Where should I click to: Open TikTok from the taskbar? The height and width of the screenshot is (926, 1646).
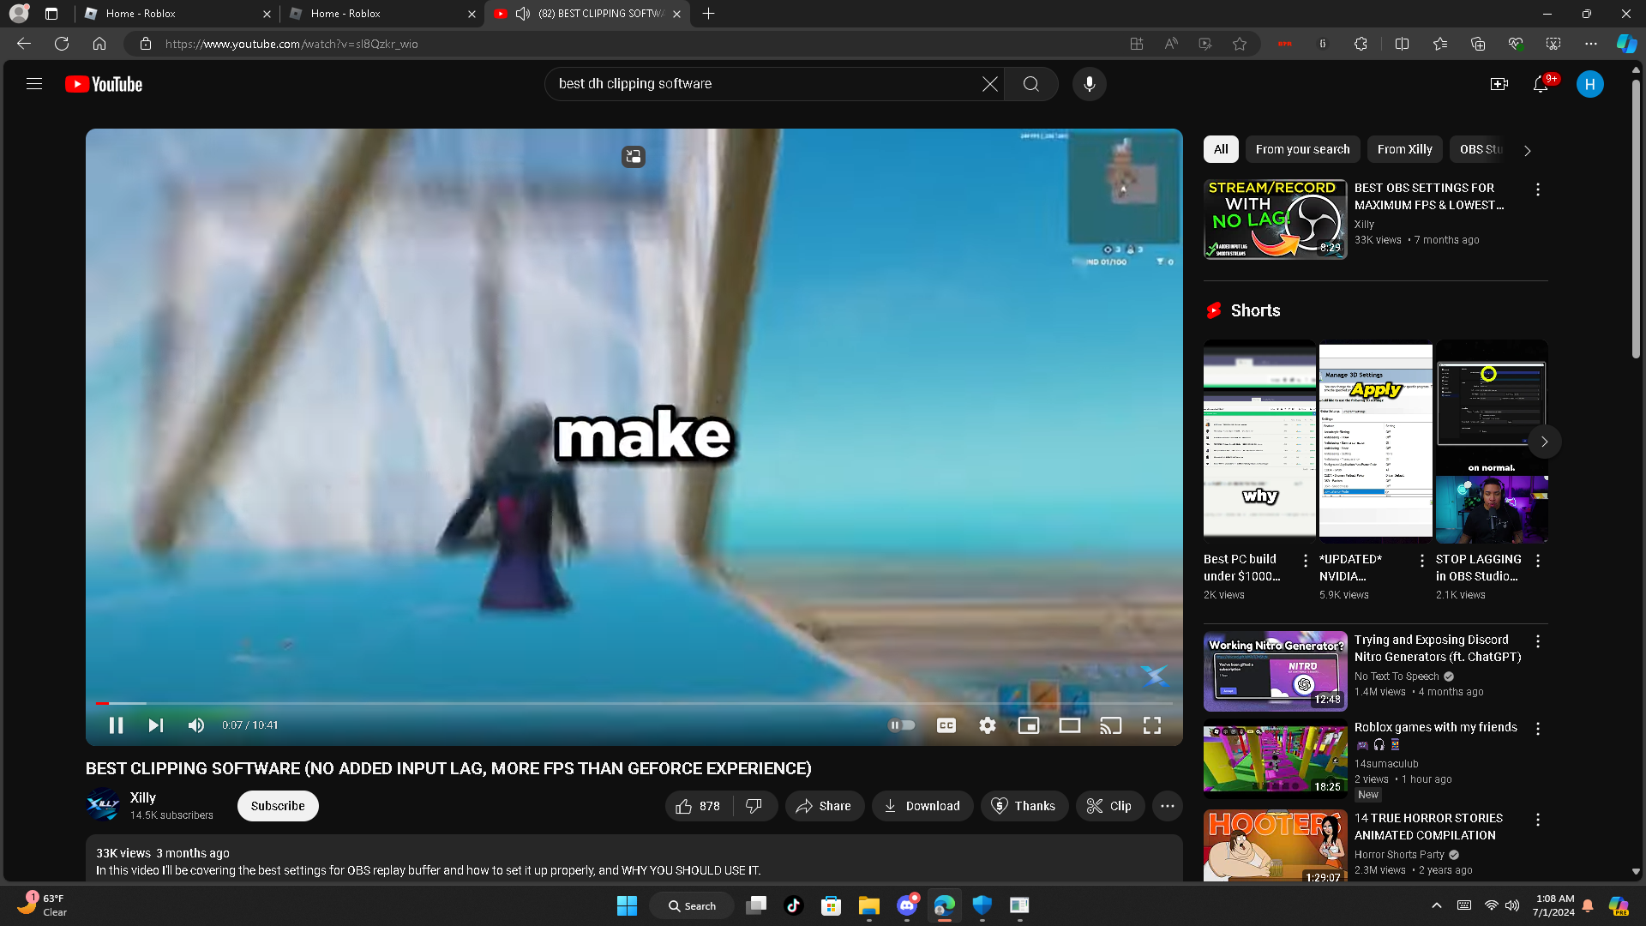pyautogui.click(x=793, y=905)
